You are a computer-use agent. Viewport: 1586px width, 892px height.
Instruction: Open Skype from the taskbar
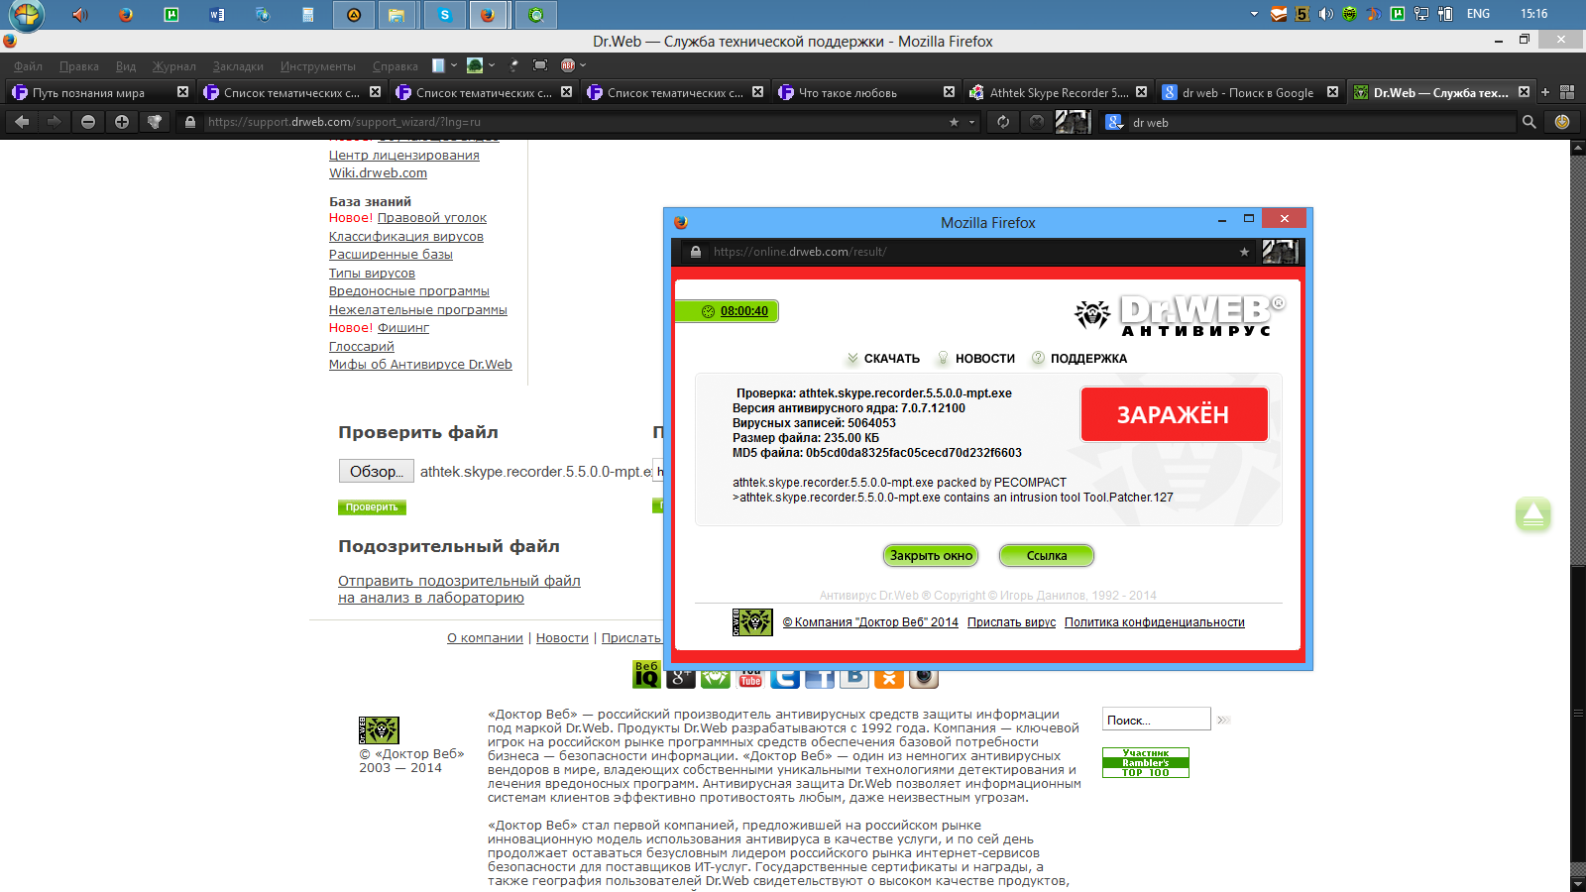(444, 14)
